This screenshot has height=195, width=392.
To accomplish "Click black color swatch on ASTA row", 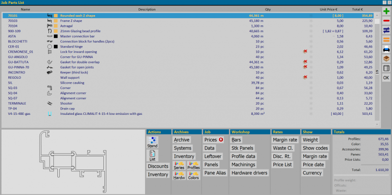I will click(x=56, y=36).
